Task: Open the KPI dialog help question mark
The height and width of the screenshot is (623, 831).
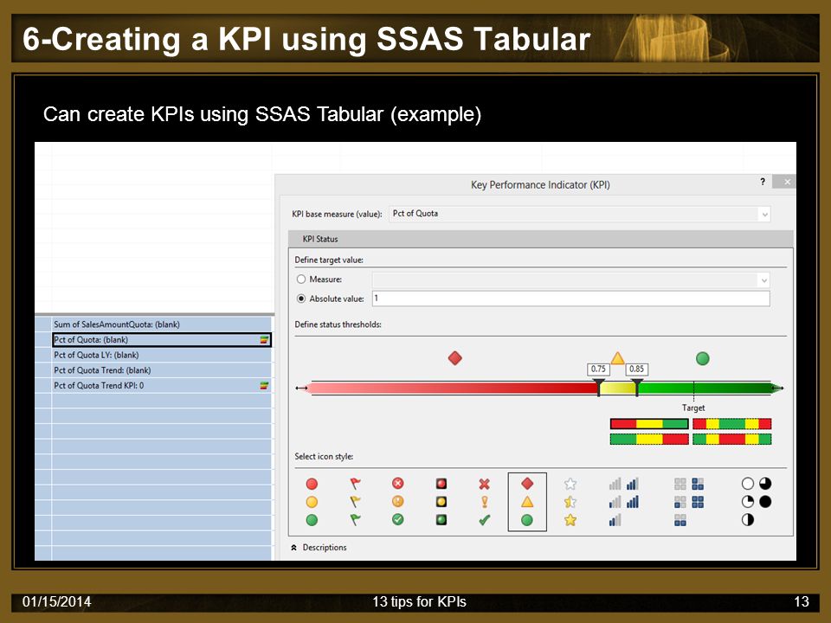Action: [763, 182]
